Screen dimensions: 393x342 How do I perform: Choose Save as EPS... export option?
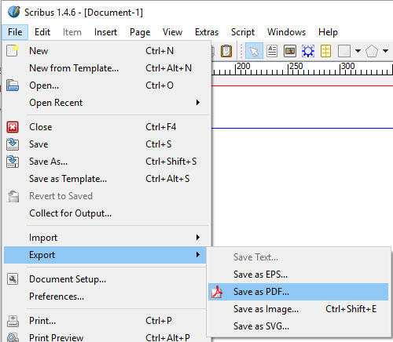click(x=298, y=275)
